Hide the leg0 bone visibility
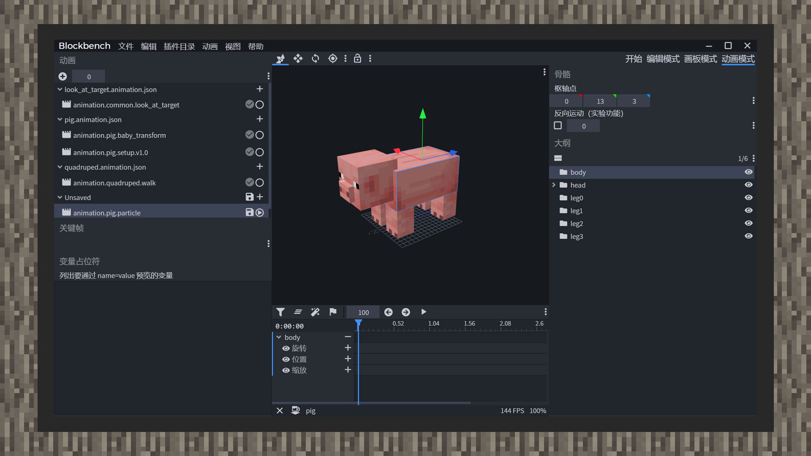 click(x=748, y=198)
